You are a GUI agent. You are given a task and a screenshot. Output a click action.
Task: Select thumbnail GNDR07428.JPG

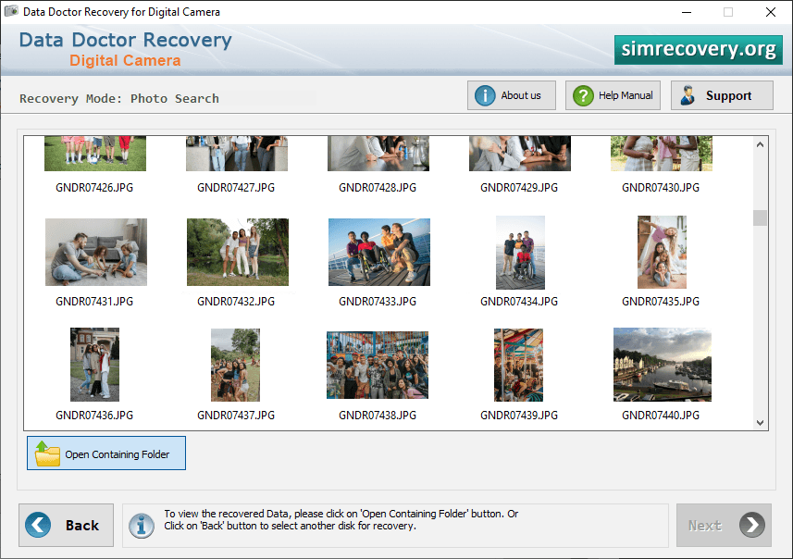378,154
